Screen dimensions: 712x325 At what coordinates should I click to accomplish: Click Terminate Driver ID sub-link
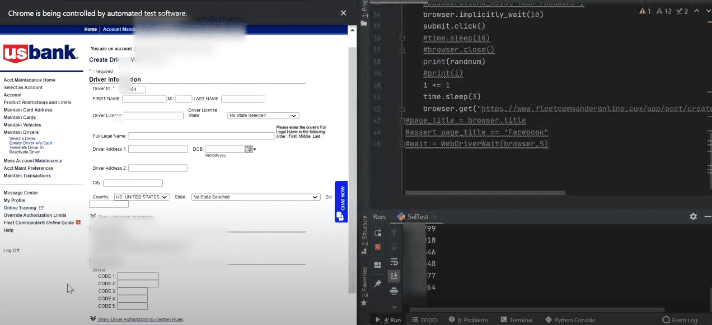pyautogui.click(x=26, y=147)
